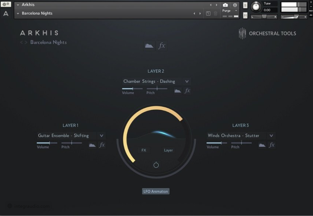The width and height of the screenshot is (313, 216).
Task: Adjust Layer 2 Volume slider
Action: click(132, 88)
